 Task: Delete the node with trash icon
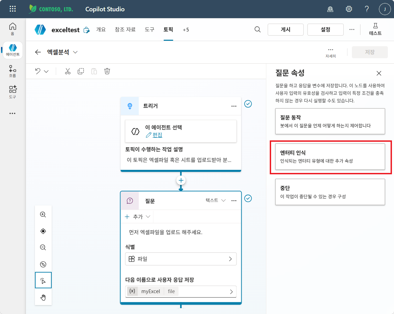(x=107, y=71)
